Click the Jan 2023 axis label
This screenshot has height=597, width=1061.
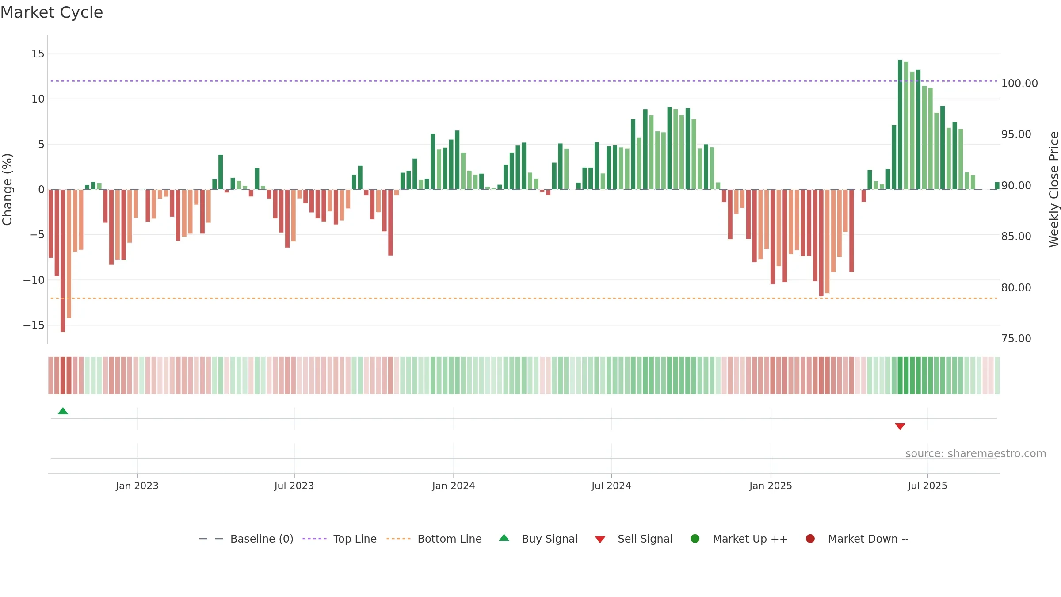click(x=137, y=486)
